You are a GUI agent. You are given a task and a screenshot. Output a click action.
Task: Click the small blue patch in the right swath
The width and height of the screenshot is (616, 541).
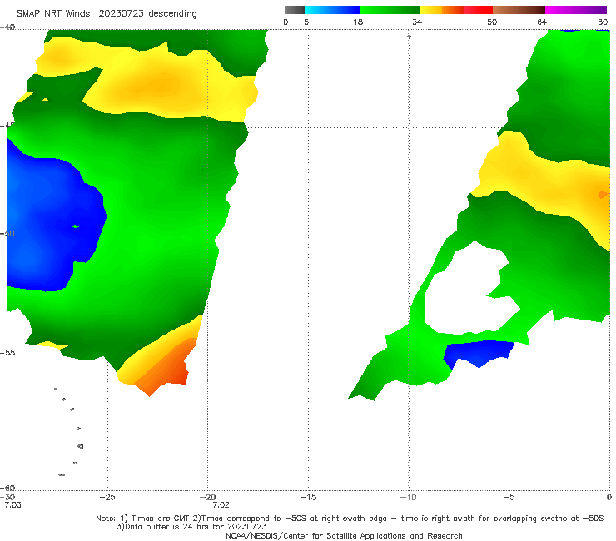[479, 353]
